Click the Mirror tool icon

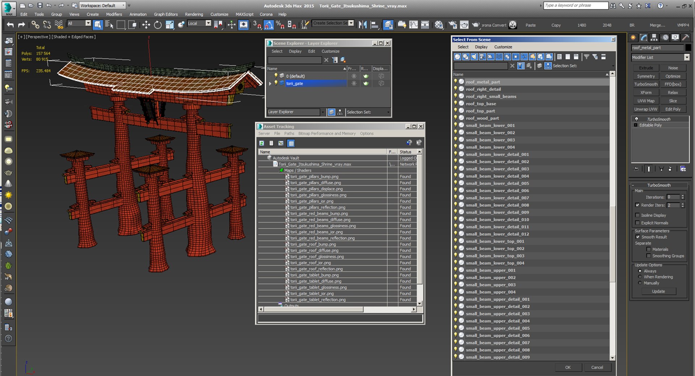362,25
